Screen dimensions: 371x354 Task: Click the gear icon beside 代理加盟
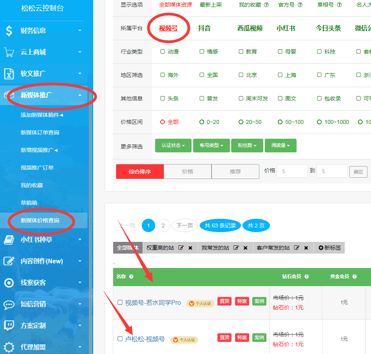click(9, 347)
